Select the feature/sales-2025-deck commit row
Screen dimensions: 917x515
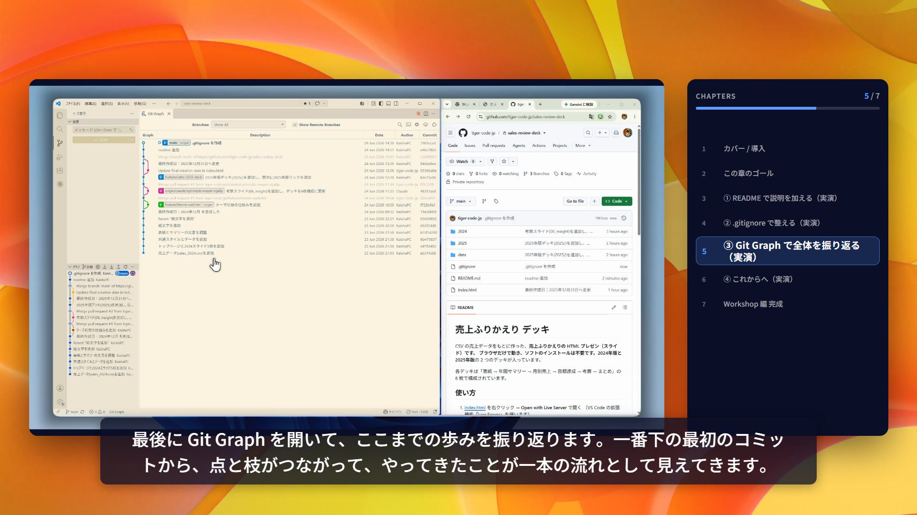click(x=289, y=177)
